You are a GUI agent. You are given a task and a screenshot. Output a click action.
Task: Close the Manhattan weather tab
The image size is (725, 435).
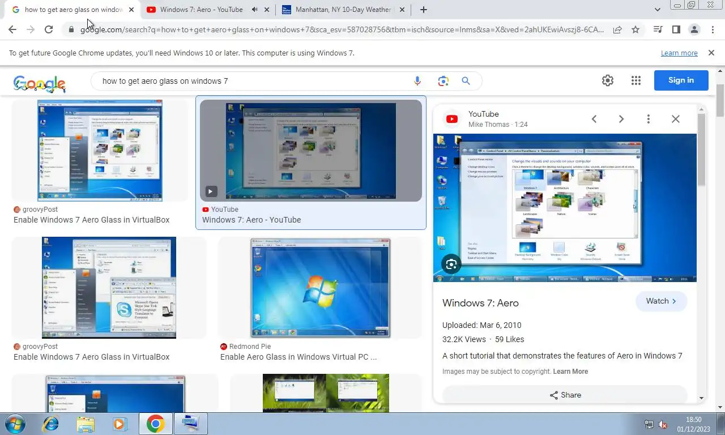tap(402, 10)
